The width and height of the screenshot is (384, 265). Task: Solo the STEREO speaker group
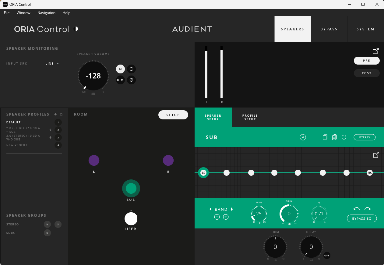[x=58, y=224]
